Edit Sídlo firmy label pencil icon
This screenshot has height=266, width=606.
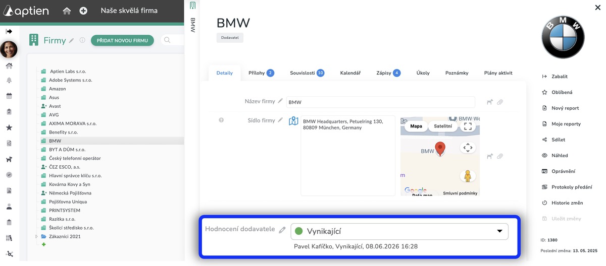click(x=280, y=120)
